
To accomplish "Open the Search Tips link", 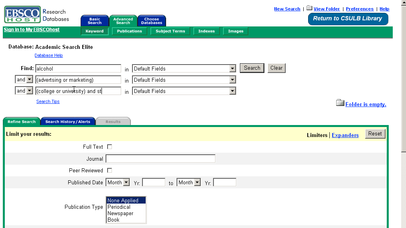I will click(48, 101).
